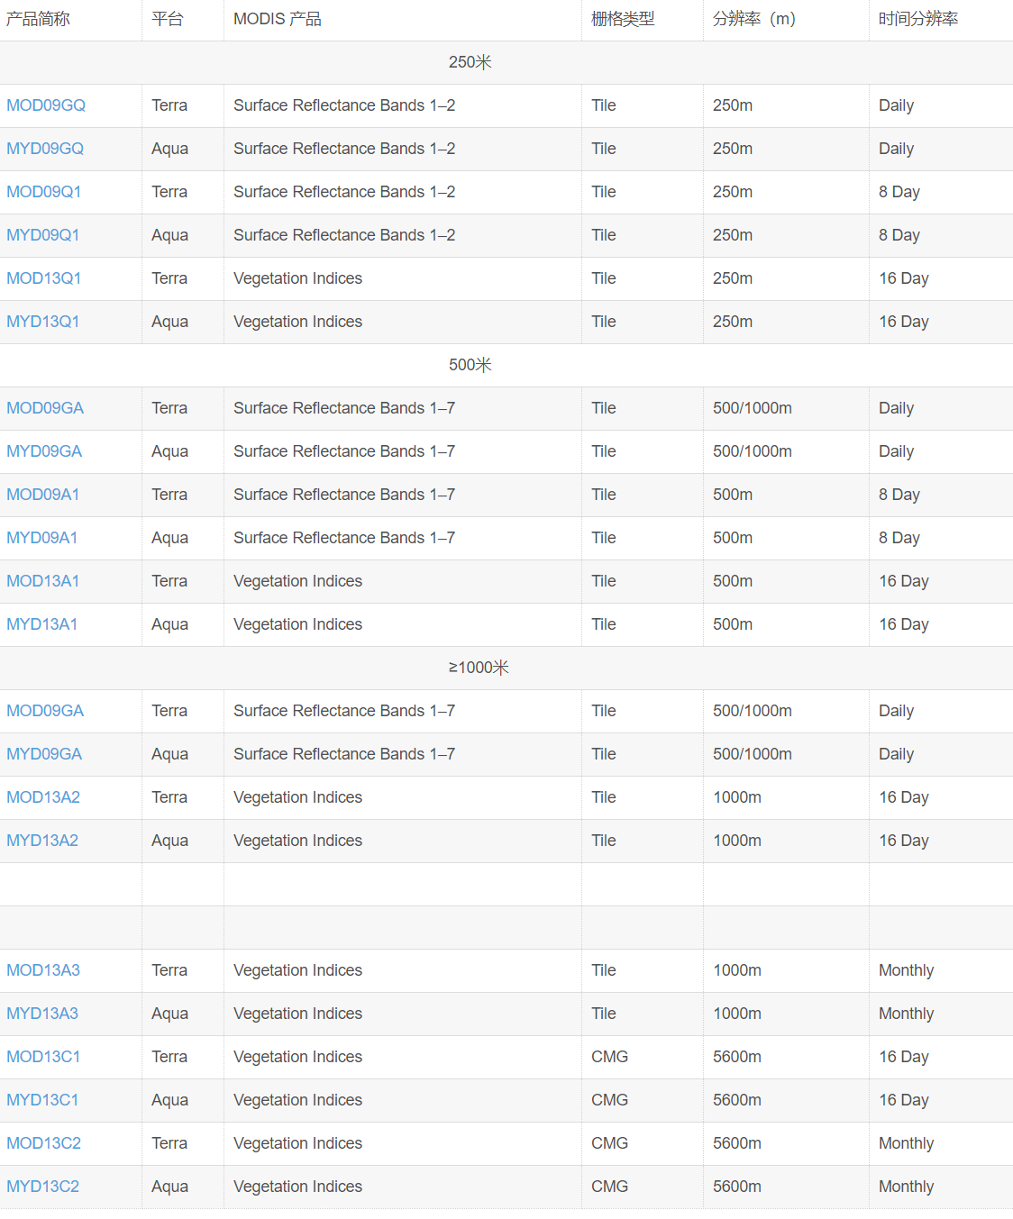Click the MOD13Q1 product link
The height and width of the screenshot is (1219, 1013).
(44, 278)
